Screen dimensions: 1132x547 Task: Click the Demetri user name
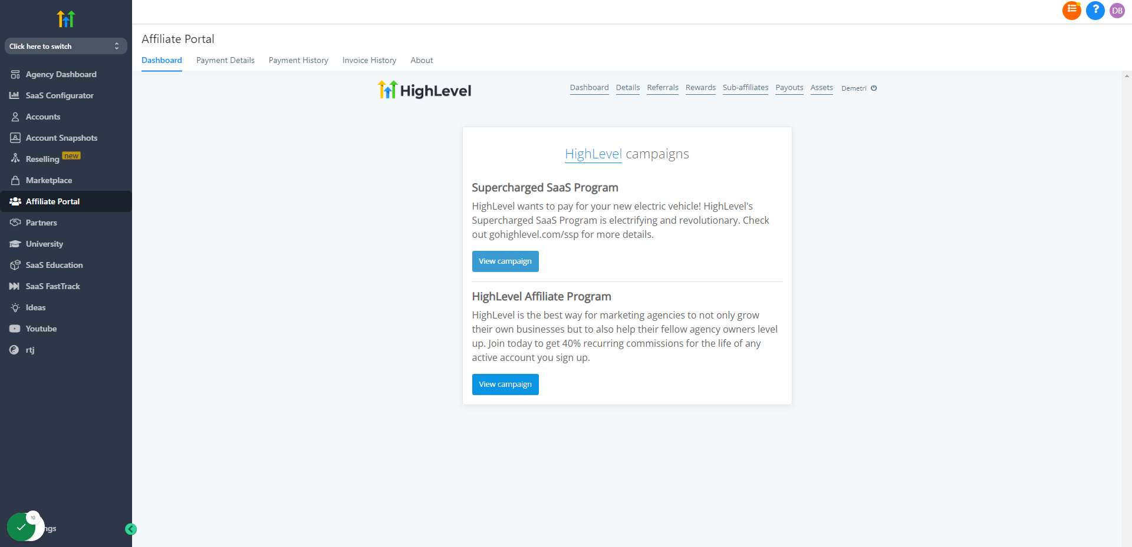854,88
